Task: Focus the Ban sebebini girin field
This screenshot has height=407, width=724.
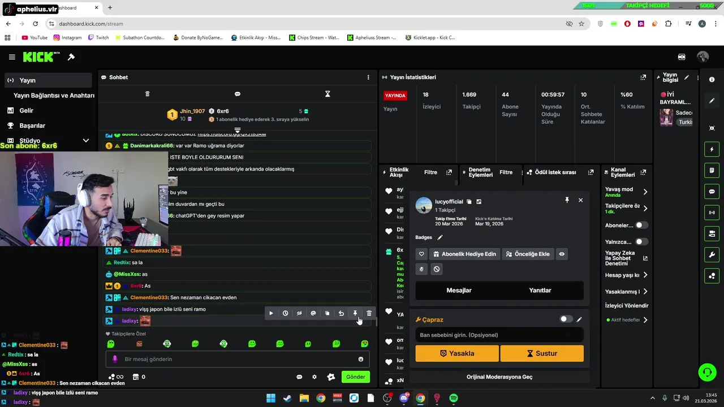Action: pos(499,335)
